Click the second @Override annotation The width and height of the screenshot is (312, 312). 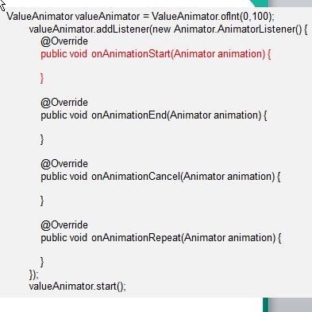pos(64,103)
